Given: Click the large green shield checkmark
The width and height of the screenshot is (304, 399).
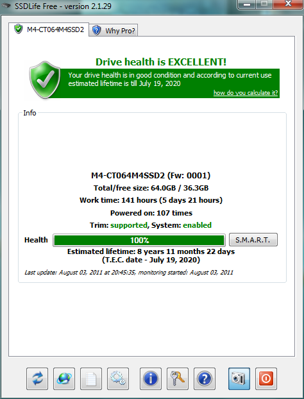Looking at the screenshot, I should pos(45,80).
